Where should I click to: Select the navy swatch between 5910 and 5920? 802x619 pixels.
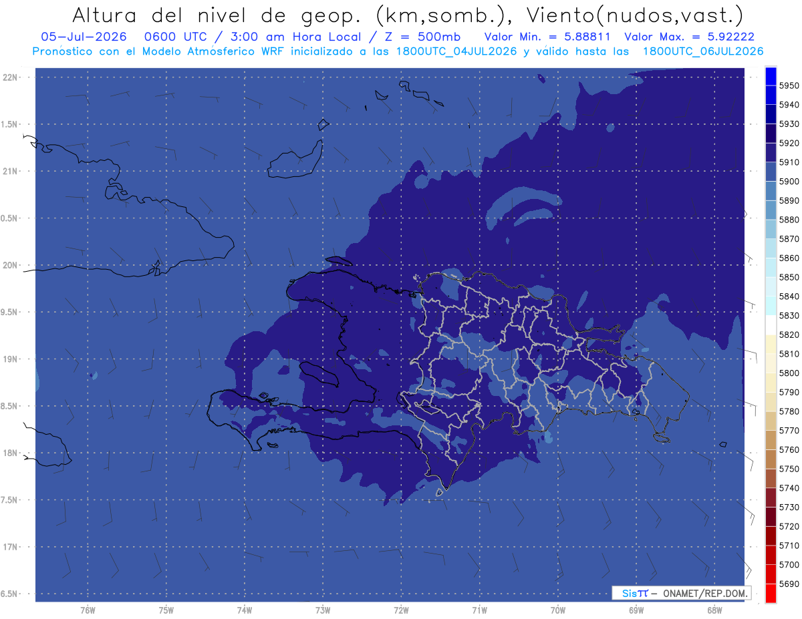point(771,153)
